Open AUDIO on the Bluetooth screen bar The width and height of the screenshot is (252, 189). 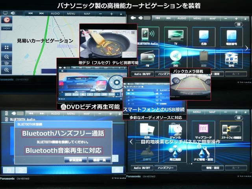click(x=55, y=113)
